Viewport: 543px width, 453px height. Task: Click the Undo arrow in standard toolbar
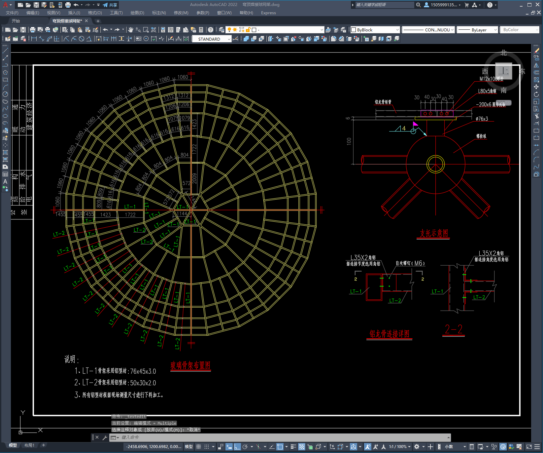pos(105,30)
